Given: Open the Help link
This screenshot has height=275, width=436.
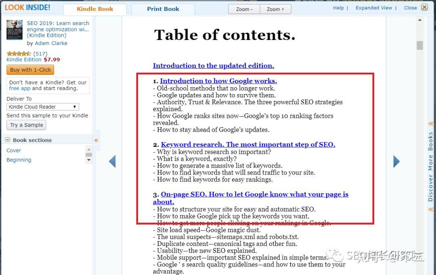Looking at the screenshot, I should (338, 8).
